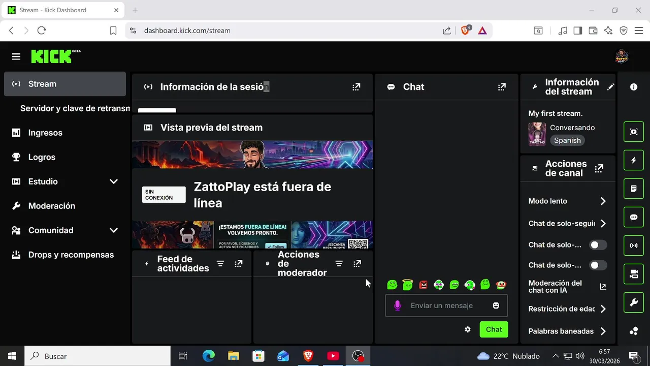650x366 pixels.
Task: Open Moderación del chat con IA external link
Action: pos(603,287)
